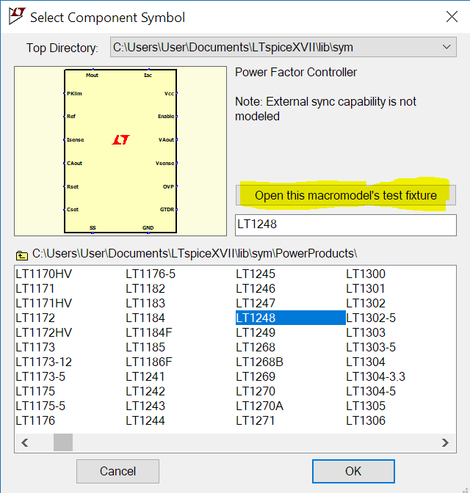Pick the LT1304-3.3 entry
The width and height of the screenshot is (470, 493).
coord(376,376)
